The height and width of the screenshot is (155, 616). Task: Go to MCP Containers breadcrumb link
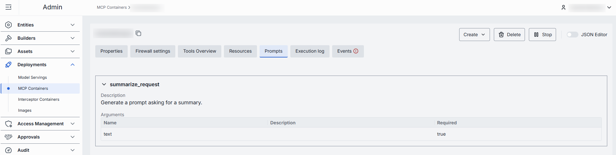[x=112, y=7]
